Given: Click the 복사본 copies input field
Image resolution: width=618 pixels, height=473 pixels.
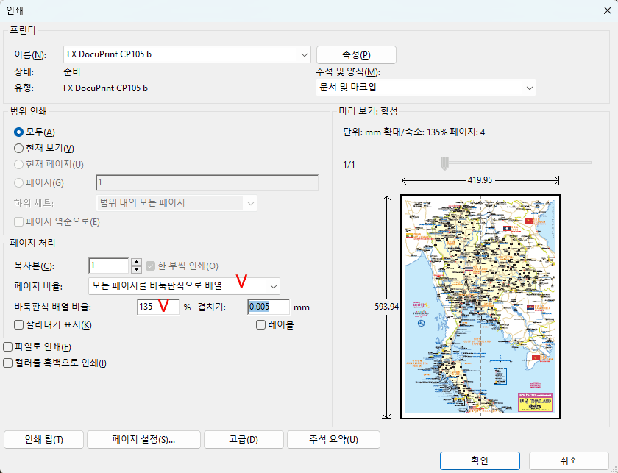Looking at the screenshot, I should point(108,266).
